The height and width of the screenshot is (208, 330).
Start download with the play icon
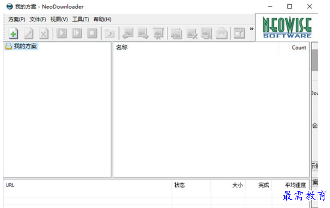click(x=62, y=33)
